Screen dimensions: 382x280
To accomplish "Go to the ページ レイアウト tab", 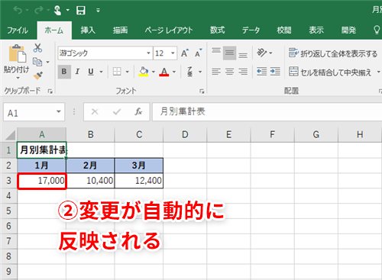I will (x=169, y=31).
